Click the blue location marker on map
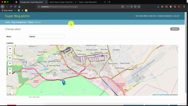Screen dimensions: 188x106 tap(63, 83)
